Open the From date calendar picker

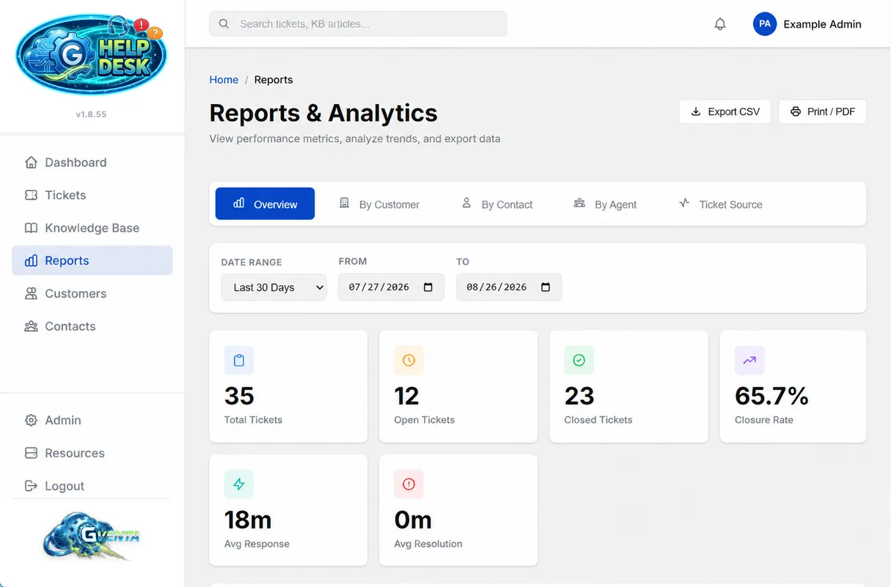(x=428, y=287)
